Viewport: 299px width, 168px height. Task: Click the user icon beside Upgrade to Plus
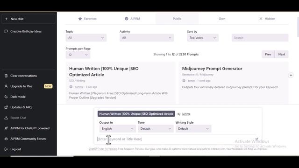(6, 86)
